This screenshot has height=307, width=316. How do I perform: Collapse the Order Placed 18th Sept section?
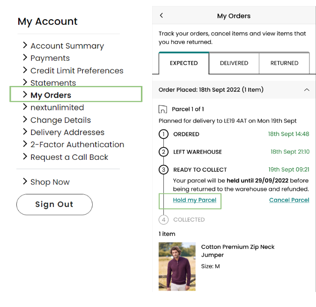pyautogui.click(x=306, y=89)
